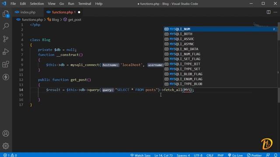Viewport: 280px width, 157px height.
Task: Choose MYSQLI_TYPE_BIT suggestion
Action: (220, 64)
